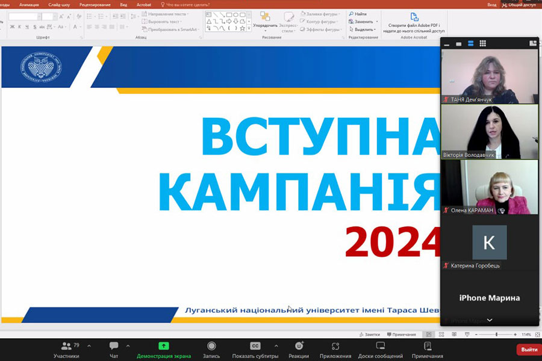This screenshot has width=542, height=361.
Task: Open Реакции in Zoom toolbar
Action: pyautogui.click(x=299, y=350)
